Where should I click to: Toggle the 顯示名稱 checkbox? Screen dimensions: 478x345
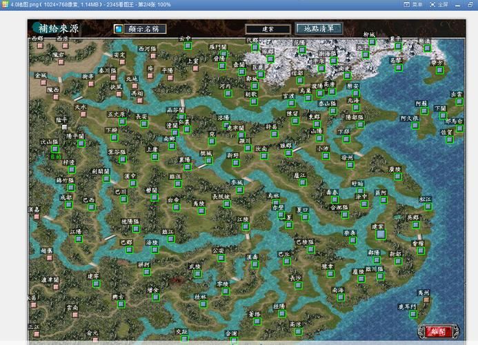118,29
